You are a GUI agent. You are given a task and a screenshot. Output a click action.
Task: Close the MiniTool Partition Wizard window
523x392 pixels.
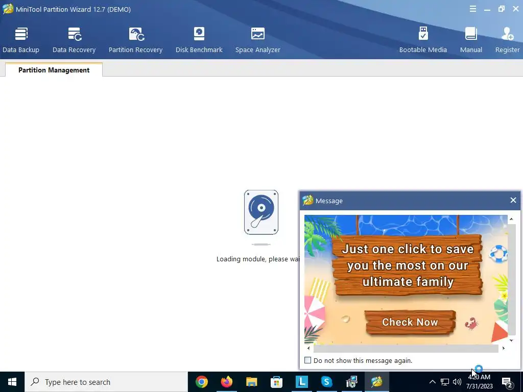[516, 9]
